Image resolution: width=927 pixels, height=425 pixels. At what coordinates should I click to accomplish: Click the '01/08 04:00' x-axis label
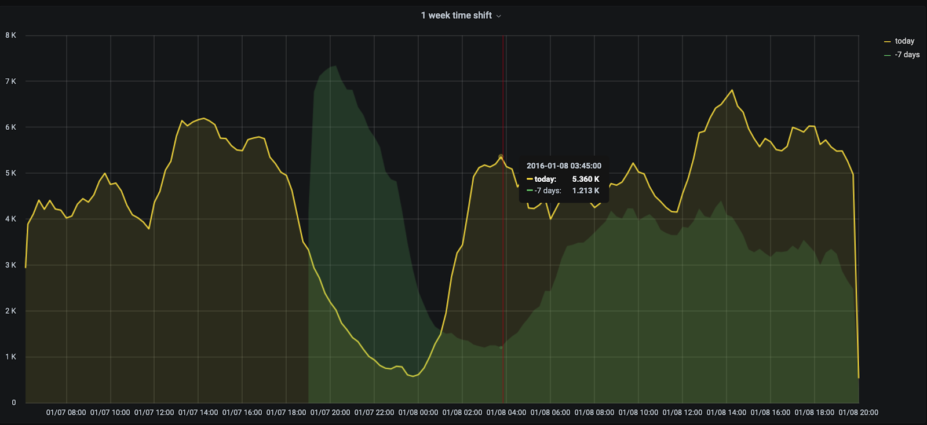point(506,413)
